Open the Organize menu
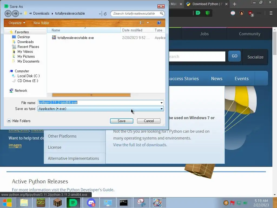 [x=17, y=23]
